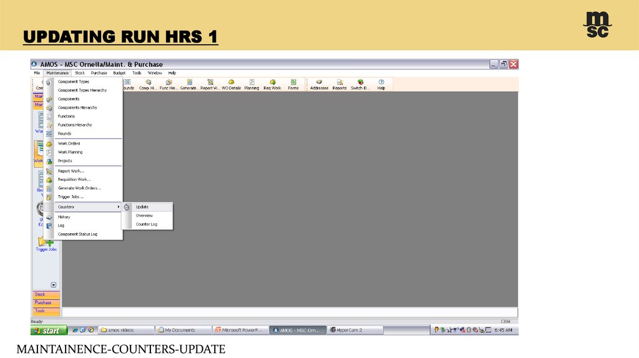
Task: Open the Components Hierarchy menu entry
Action: point(83,107)
